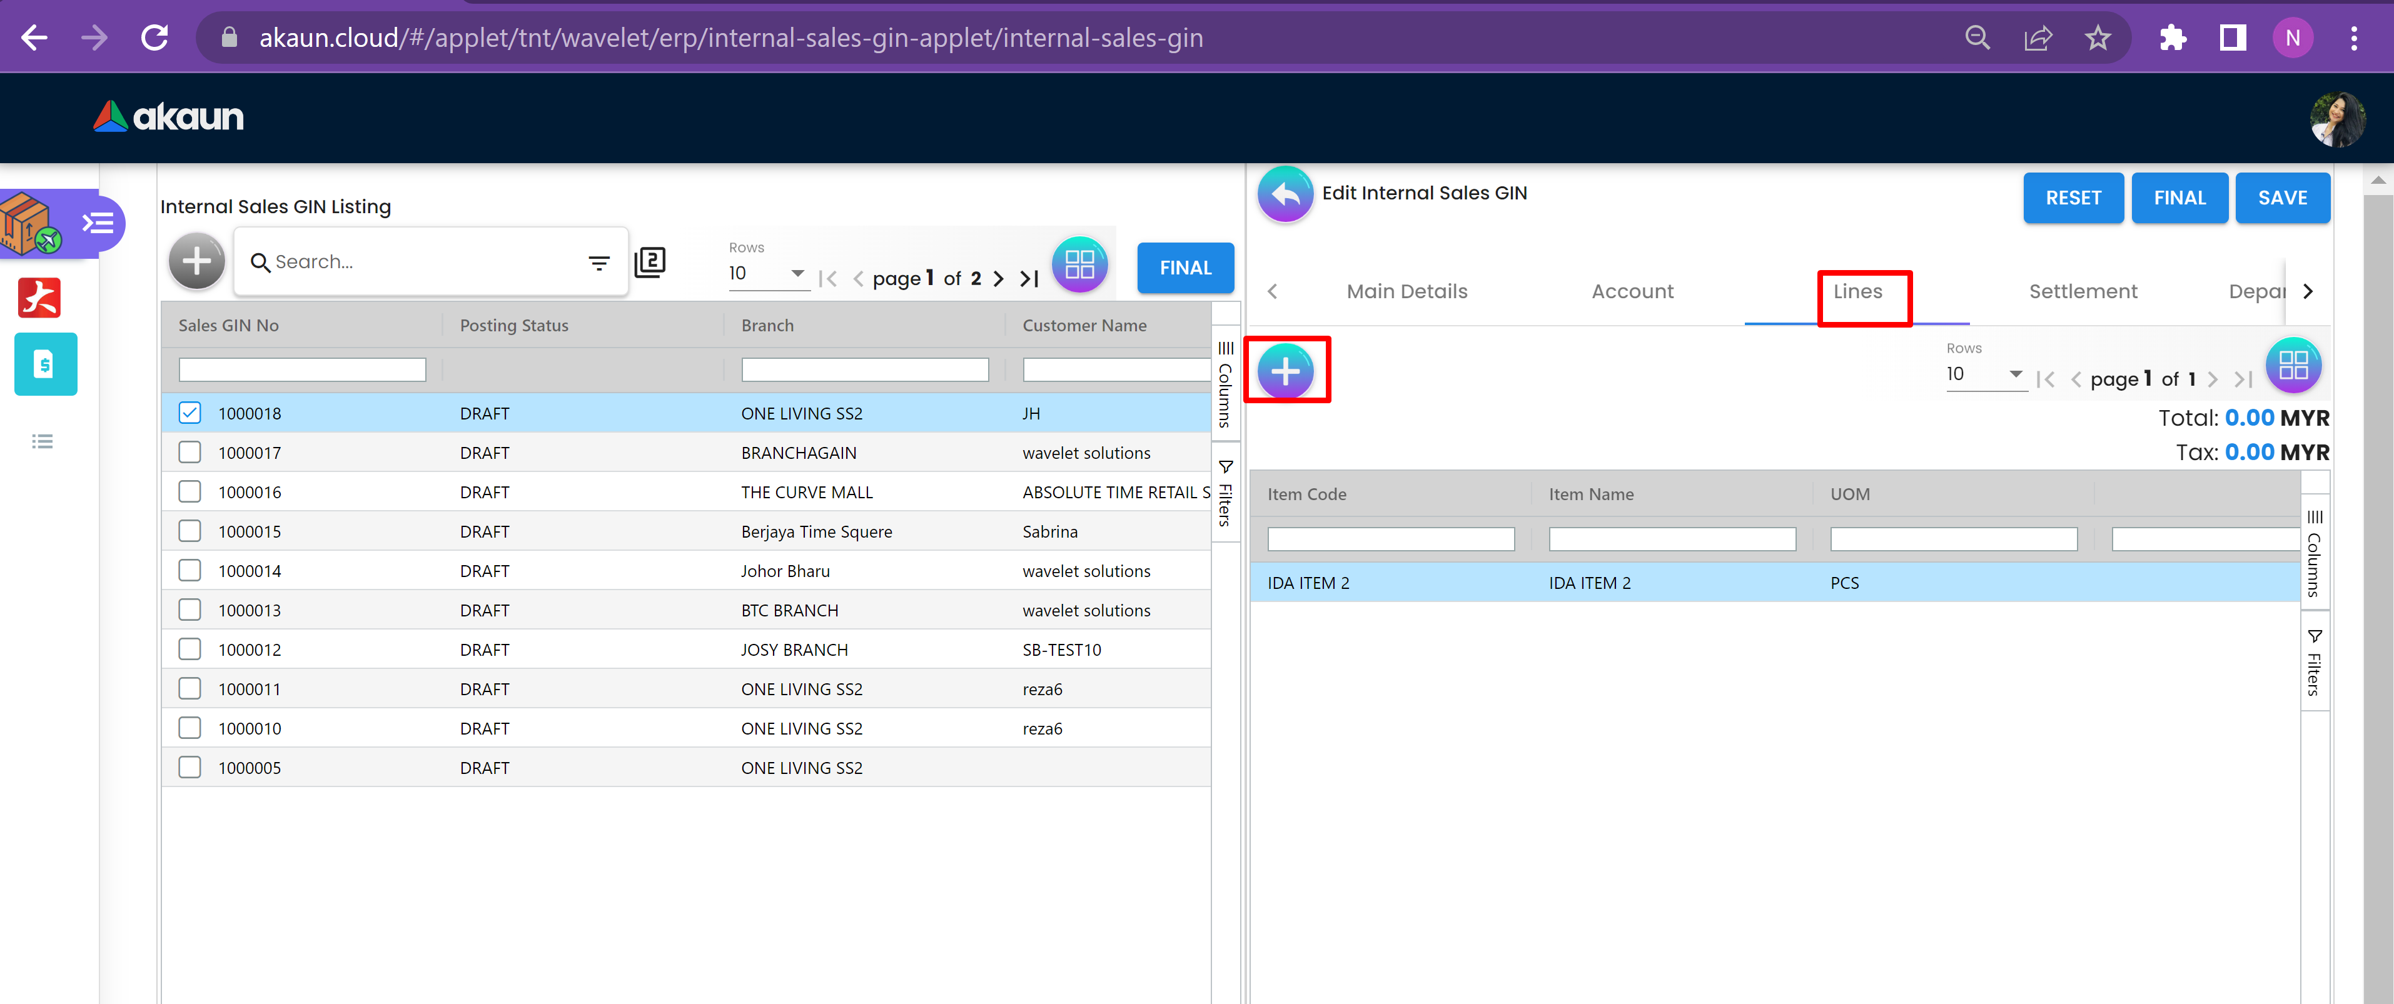This screenshot has width=2394, height=1004.
Task: Open the teal invoice icon in the sidebar
Action: coord(44,364)
